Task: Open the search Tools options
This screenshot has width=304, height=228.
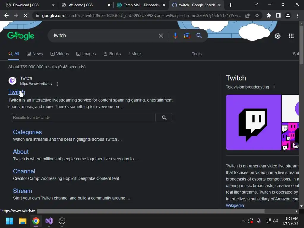Action: pyautogui.click(x=197, y=54)
